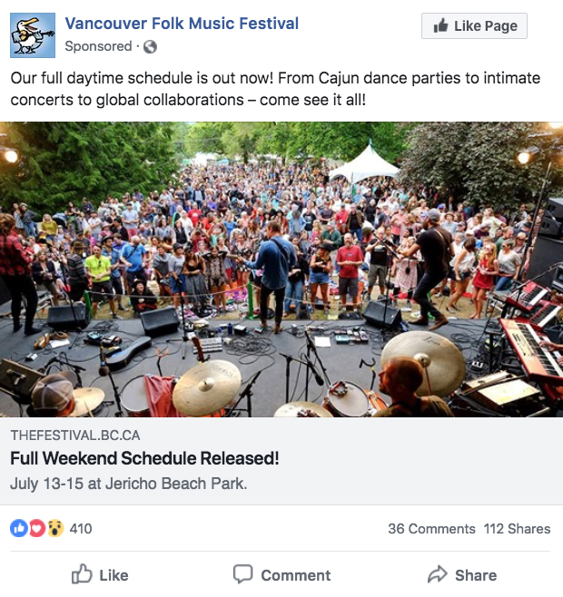Click the thumbs-up icon in Like Page
The width and height of the screenshot is (563, 597).
(x=440, y=26)
